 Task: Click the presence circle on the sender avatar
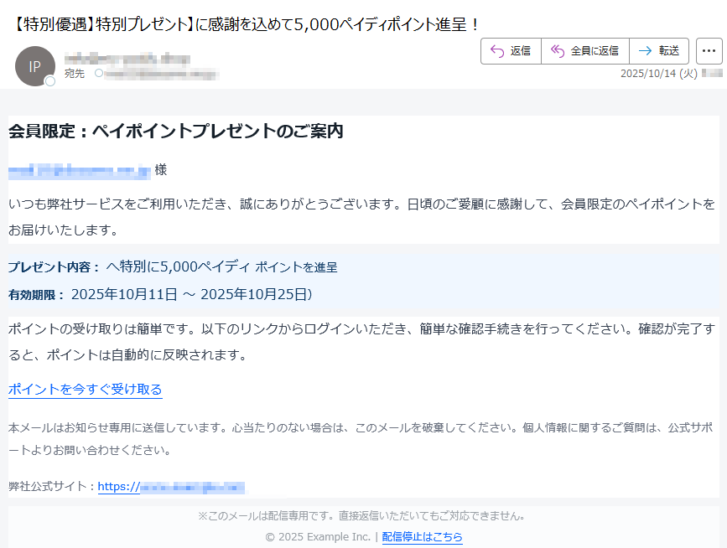[49, 80]
